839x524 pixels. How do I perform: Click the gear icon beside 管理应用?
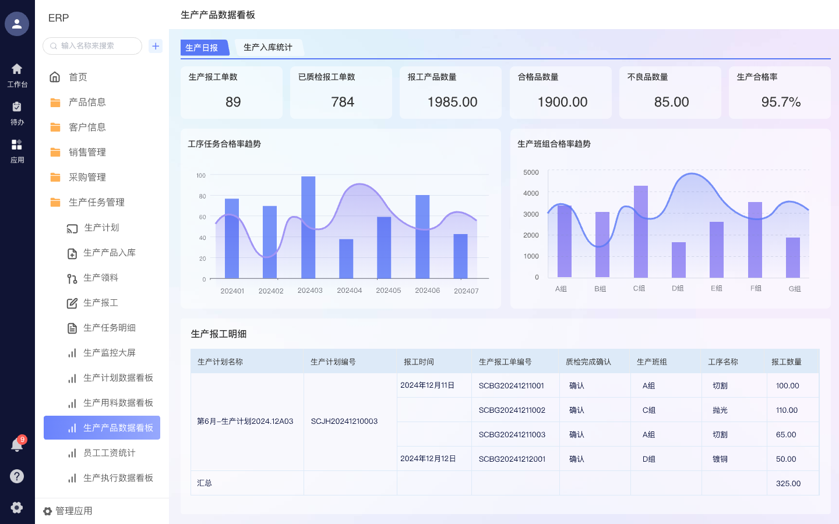48,511
